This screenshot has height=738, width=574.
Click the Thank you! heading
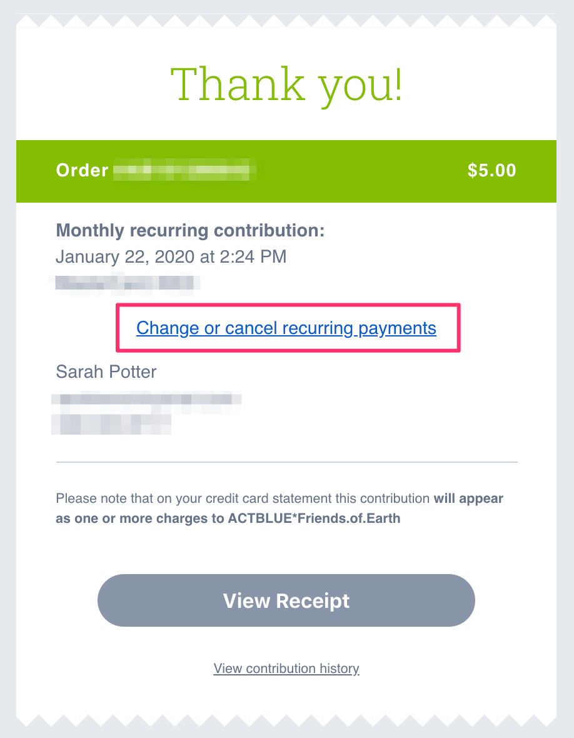286,85
